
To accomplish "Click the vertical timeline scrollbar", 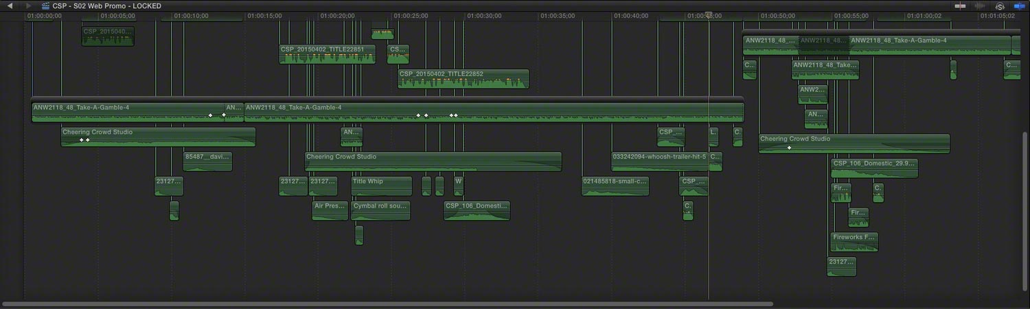I will [1026, 210].
